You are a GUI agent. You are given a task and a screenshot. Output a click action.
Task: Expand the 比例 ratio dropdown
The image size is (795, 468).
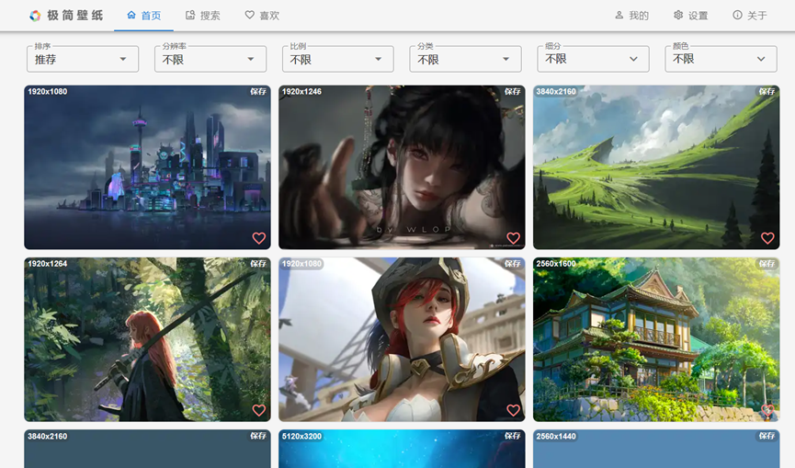coord(337,60)
